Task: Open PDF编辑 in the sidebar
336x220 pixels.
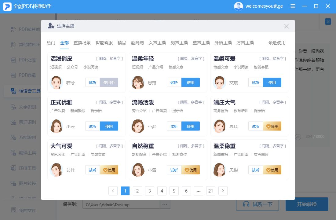Action: (23, 75)
